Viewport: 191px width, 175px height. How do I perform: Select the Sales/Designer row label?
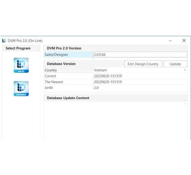(x=69, y=54)
